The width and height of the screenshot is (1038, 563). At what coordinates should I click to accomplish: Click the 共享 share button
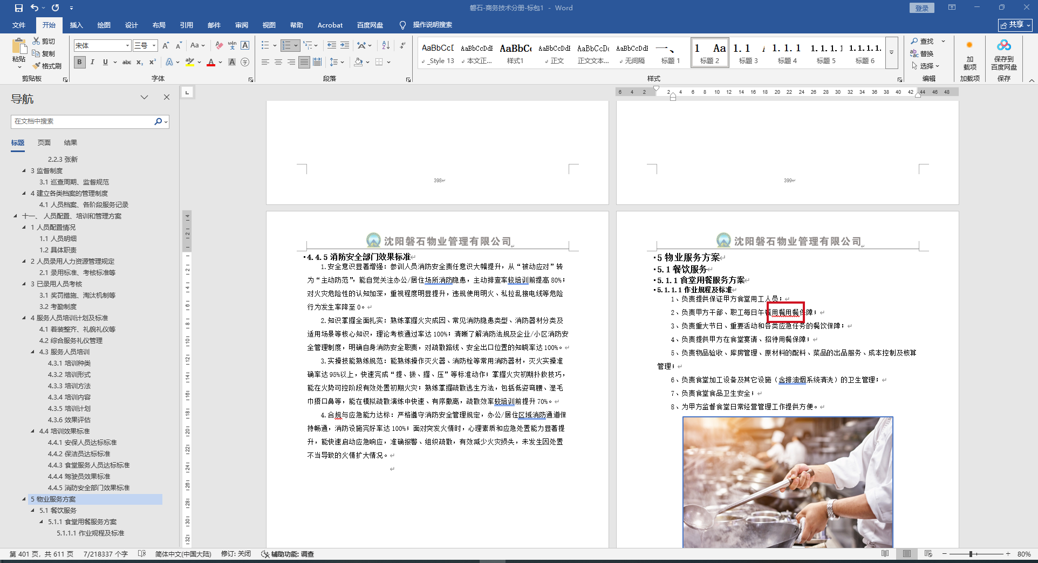click(x=1015, y=25)
